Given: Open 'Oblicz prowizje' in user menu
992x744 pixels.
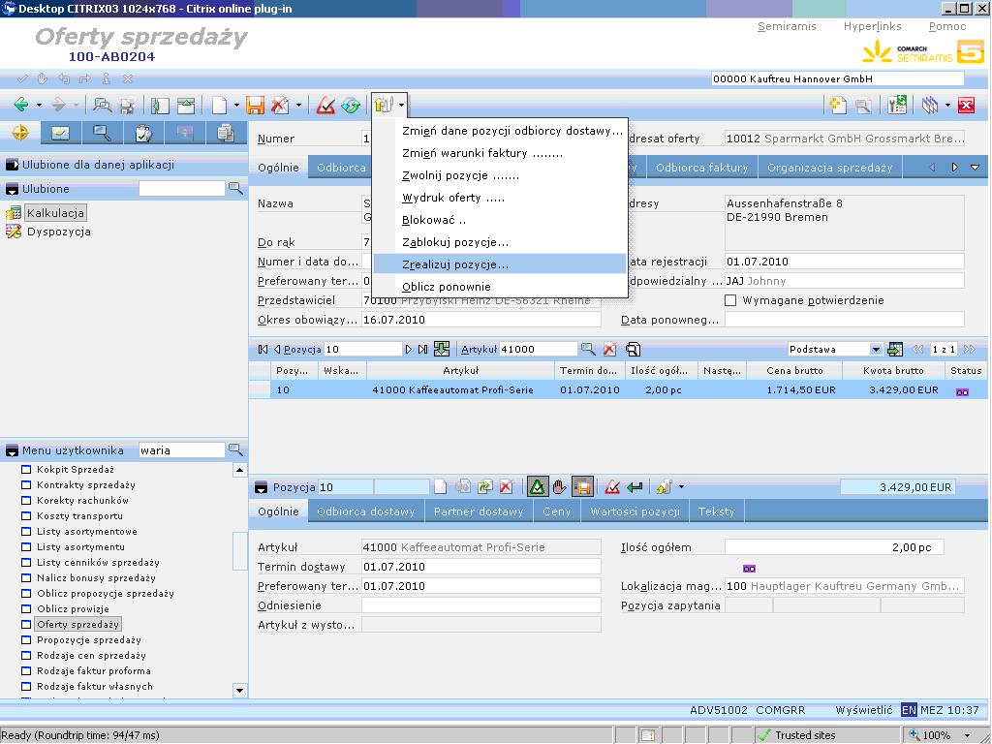Looking at the screenshot, I should [x=74, y=609].
